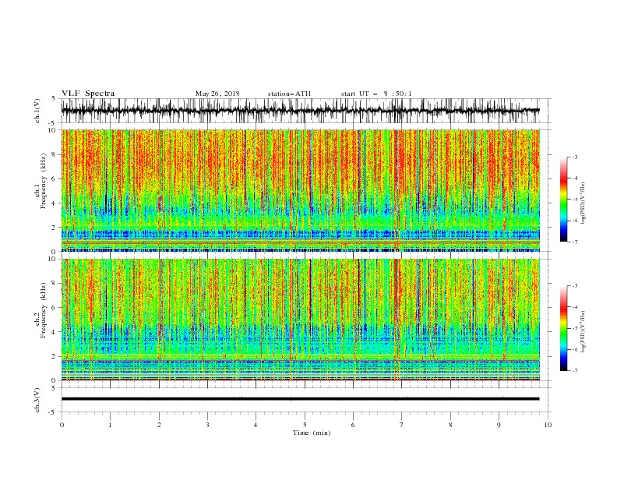Click the '-3' value on ch.1 colorbar
The width and height of the screenshot is (617, 477).
[574, 157]
